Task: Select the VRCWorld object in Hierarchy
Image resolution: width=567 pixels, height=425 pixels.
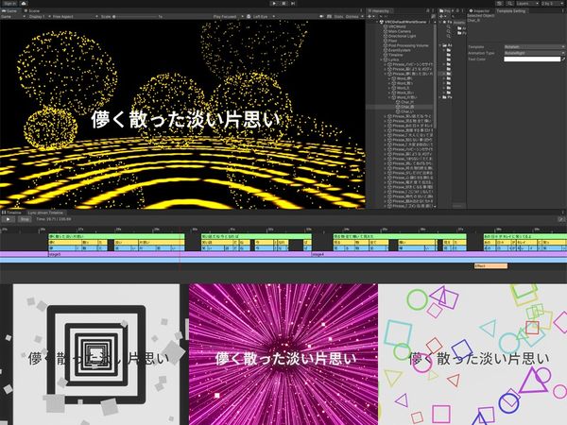Action: click(397, 26)
